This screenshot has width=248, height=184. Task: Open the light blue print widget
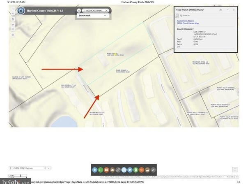click(124, 170)
